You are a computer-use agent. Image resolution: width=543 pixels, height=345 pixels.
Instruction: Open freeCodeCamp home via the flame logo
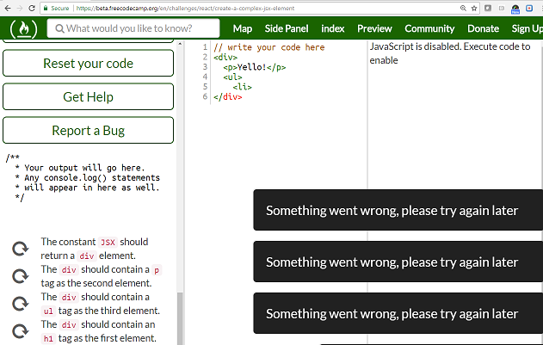pyautogui.click(x=23, y=28)
